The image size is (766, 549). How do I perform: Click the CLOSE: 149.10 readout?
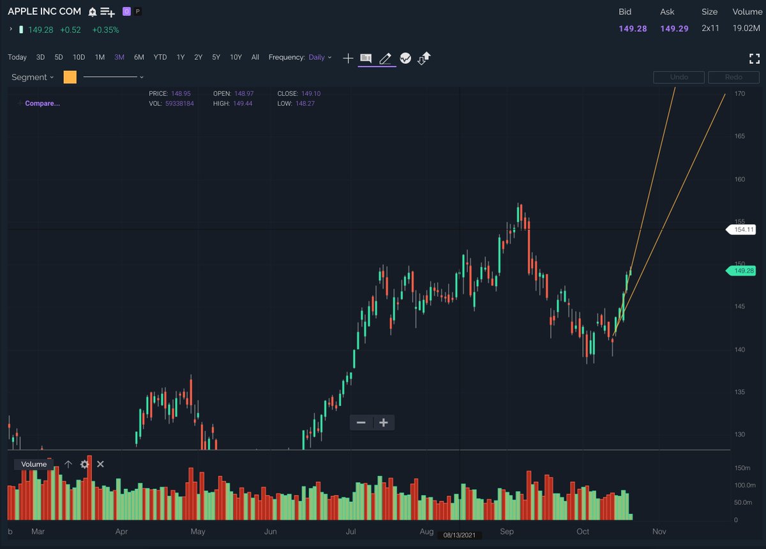point(299,94)
